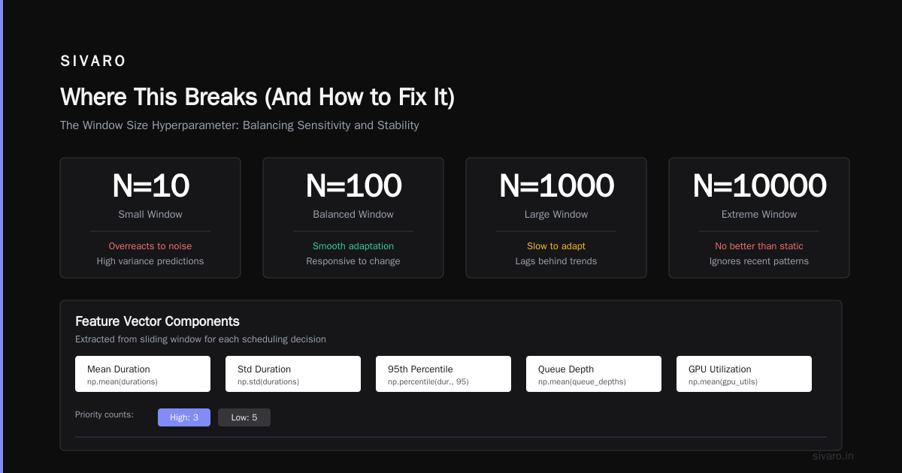Select the N=100 Balanced Window card
Viewport: 902px width, 473px height.
click(x=353, y=218)
